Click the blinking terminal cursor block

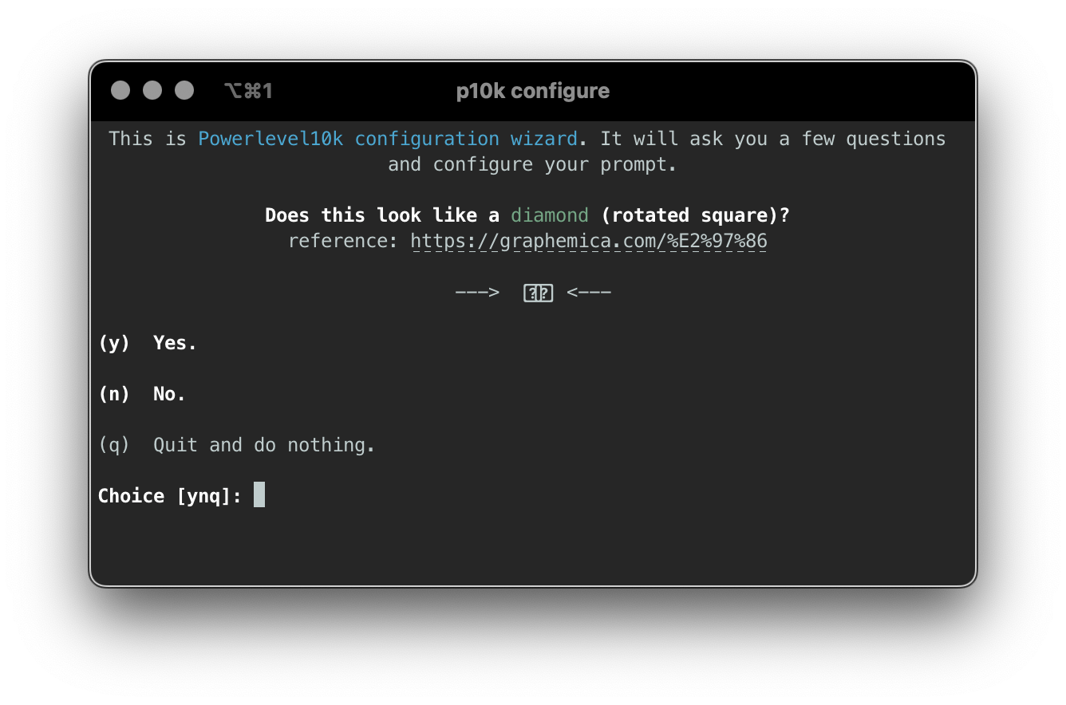(x=259, y=494)
